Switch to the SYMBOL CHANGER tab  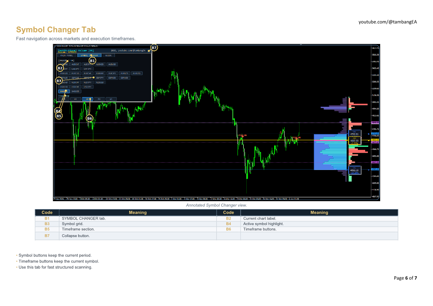click(89, 55)
